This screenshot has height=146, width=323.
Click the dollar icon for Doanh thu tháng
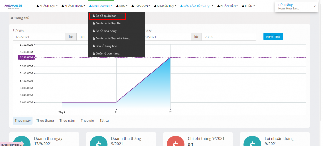click(99, 141)
